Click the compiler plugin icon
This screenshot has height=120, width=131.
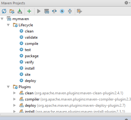point(21,99)
